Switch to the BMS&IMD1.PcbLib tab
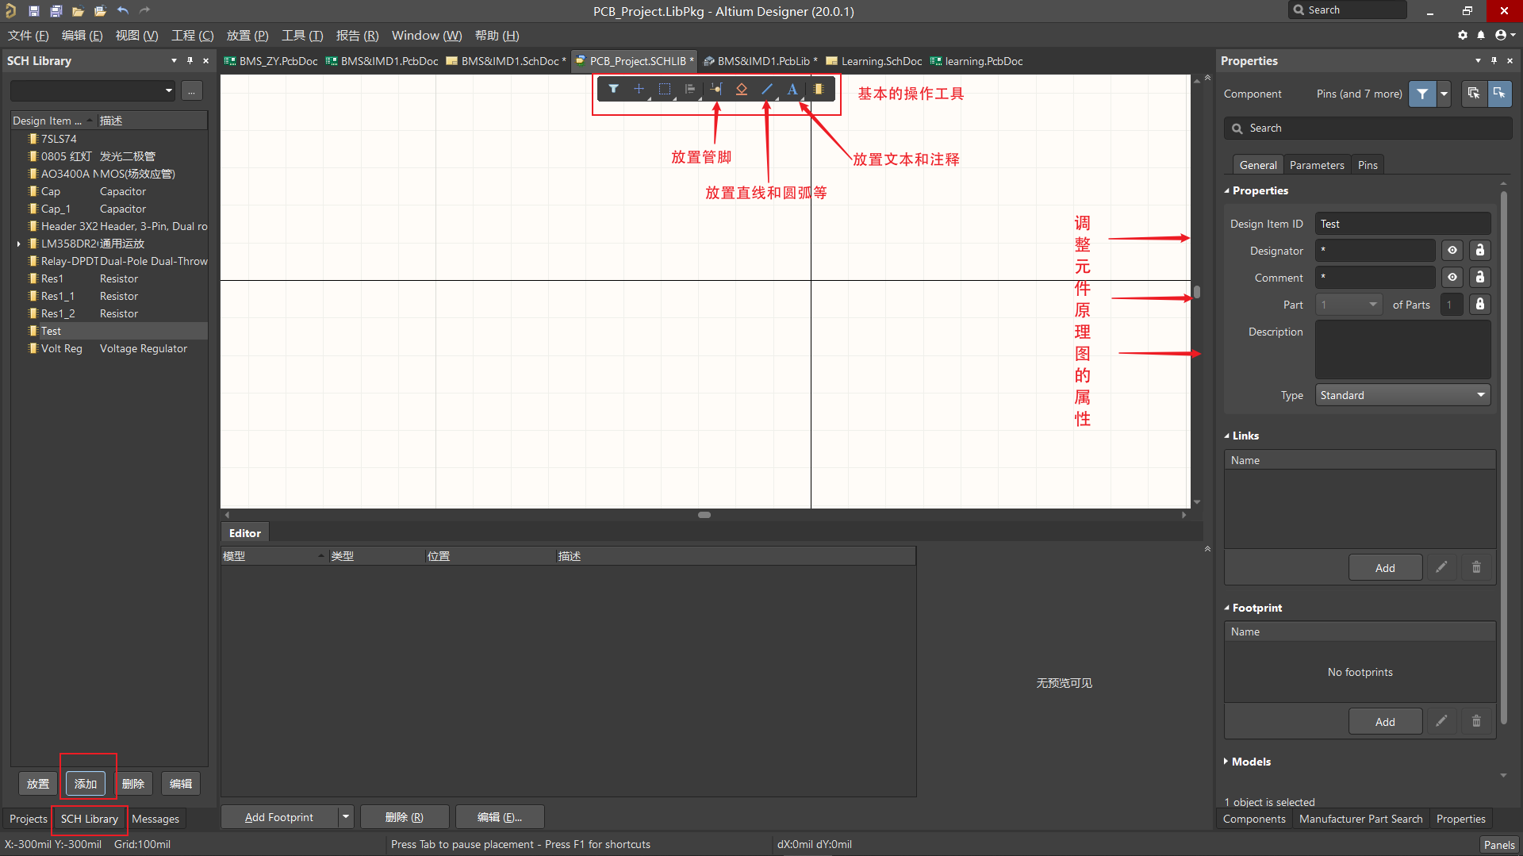This screenshot has height=856, width=1523. [760, 61]
